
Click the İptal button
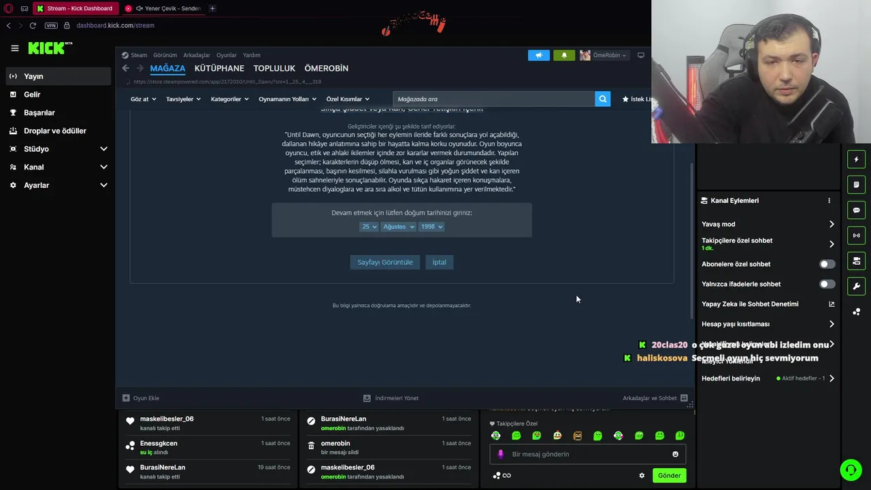[440, 262]
